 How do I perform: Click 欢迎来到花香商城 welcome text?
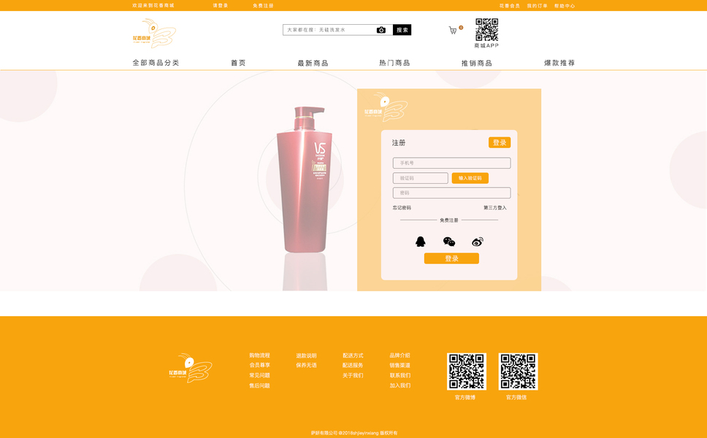click(153, 5)
